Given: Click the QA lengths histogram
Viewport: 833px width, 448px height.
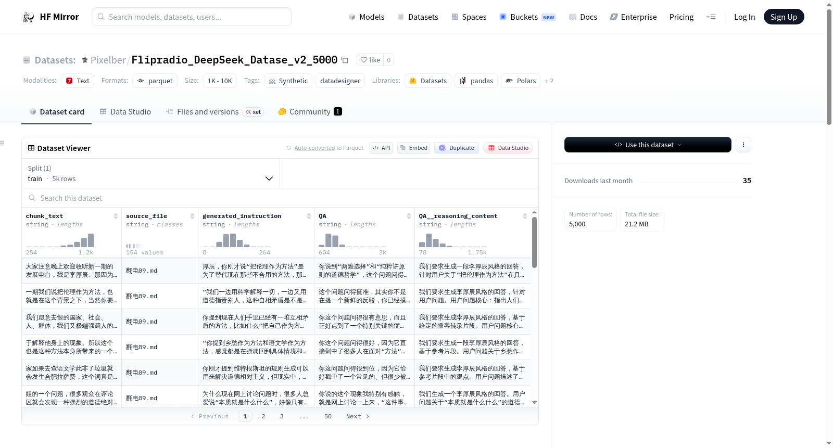Looking at the screenshot, I should 352,240.
